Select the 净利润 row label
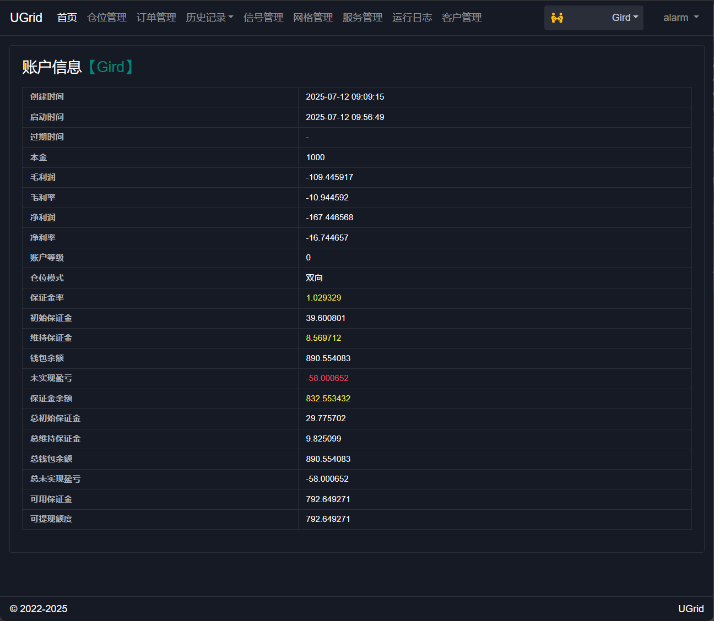This screenshot has height=621, width=714. tap(43, 217)
